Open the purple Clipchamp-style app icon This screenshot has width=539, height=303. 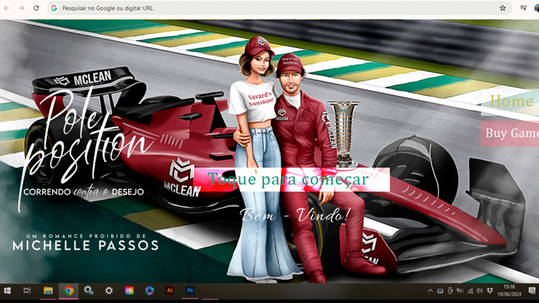149,291
